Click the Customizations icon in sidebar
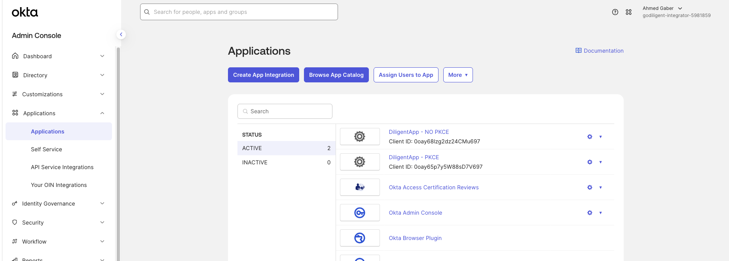 (15, 94)
